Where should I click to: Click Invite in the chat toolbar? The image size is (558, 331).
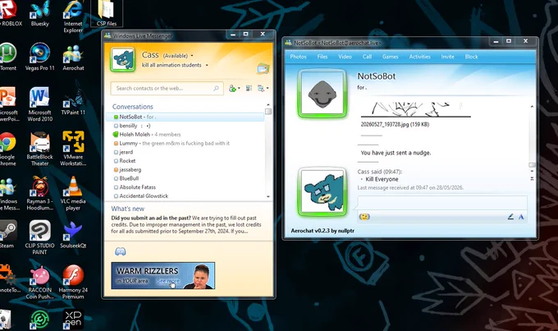448,57
